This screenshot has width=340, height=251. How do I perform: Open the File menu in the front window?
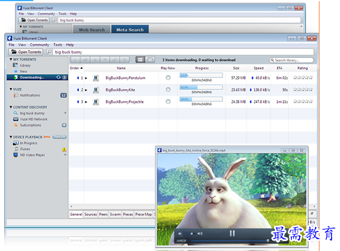pos(11,45)
